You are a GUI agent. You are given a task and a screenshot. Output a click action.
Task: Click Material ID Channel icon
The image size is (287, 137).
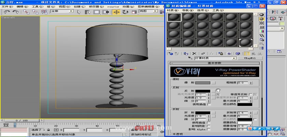pos(229,53)
